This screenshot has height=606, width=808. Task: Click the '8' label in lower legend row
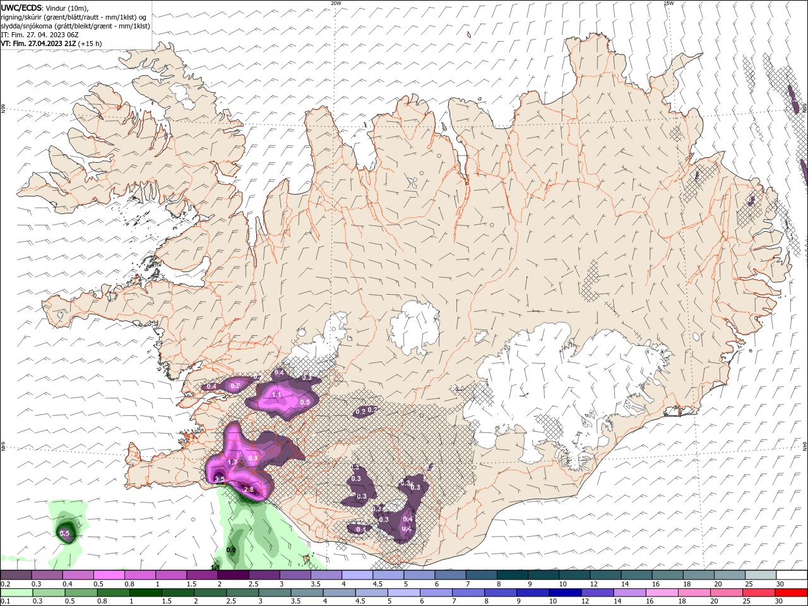pos(486,601)
